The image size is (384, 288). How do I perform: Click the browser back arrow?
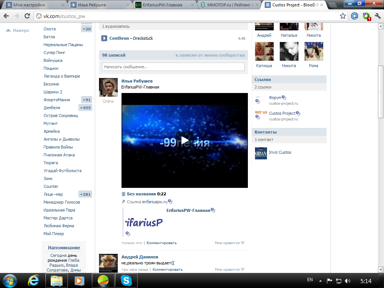[x=6, y=16]
